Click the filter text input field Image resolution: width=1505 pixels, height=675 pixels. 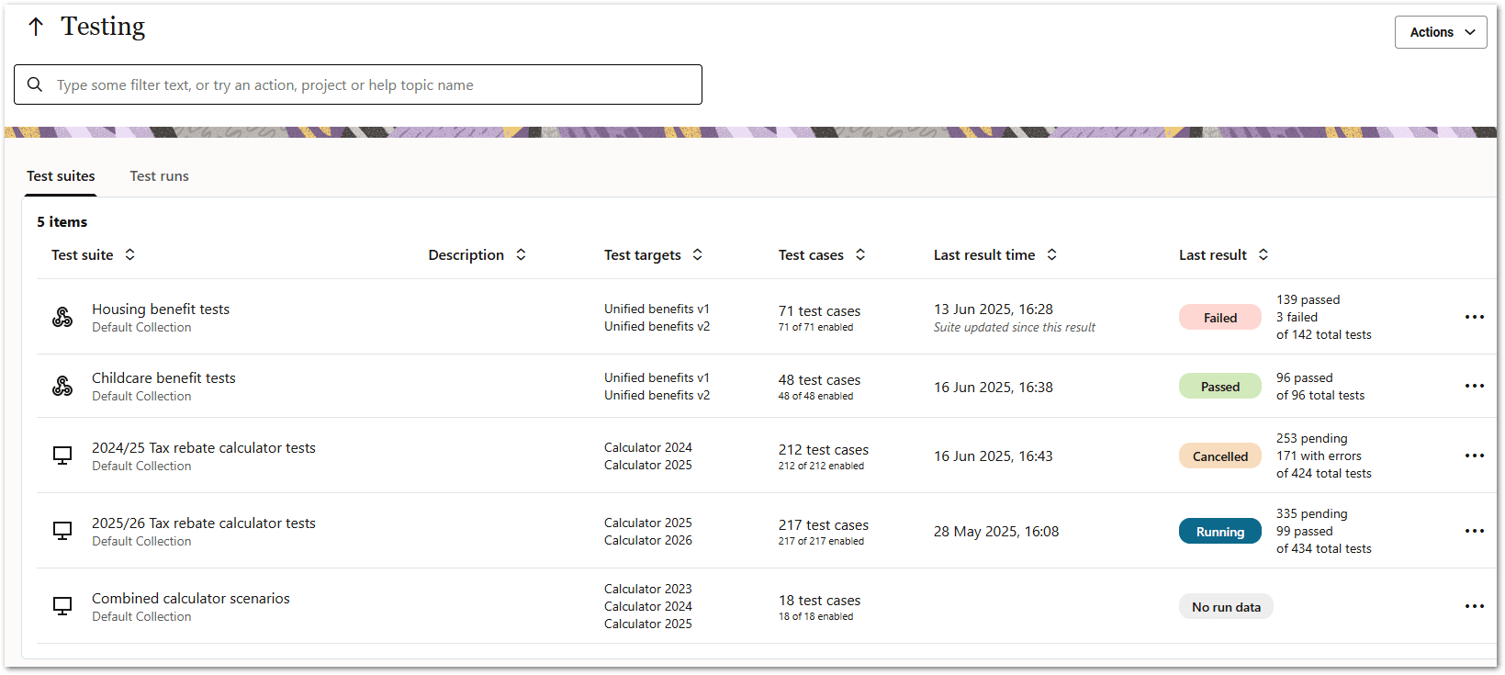pos(358,84)
